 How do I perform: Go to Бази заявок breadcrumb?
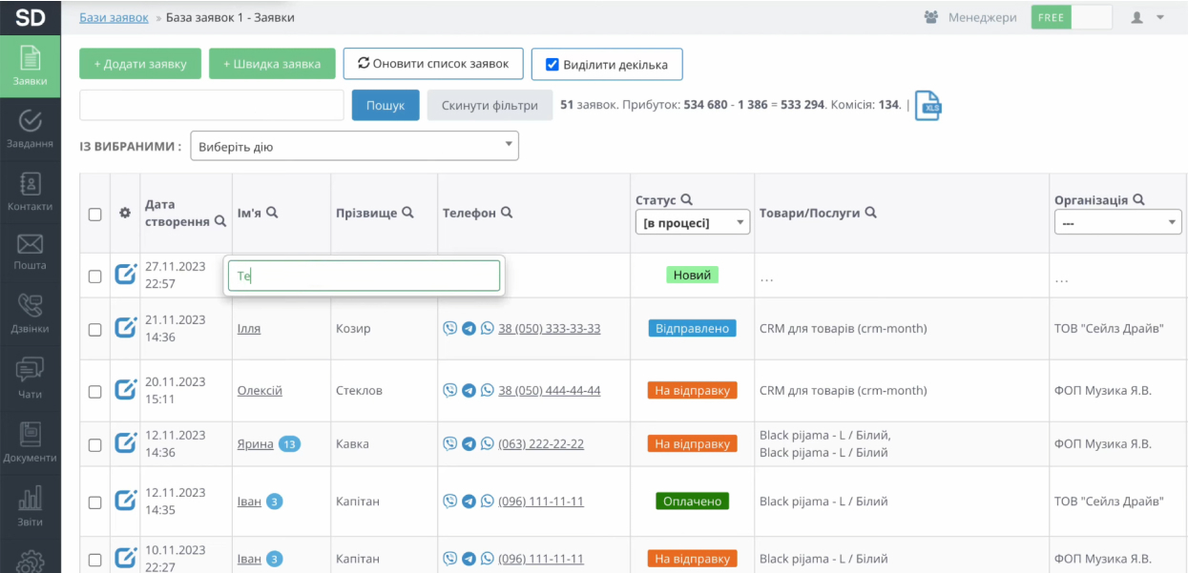[x=114, y=17]
